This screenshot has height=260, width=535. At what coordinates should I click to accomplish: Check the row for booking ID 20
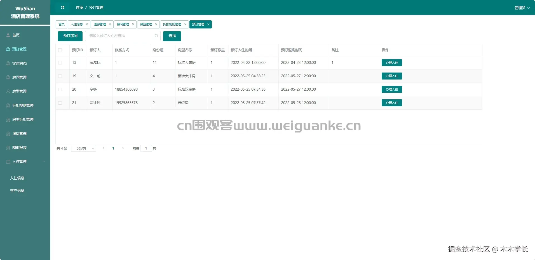[60, 90]
